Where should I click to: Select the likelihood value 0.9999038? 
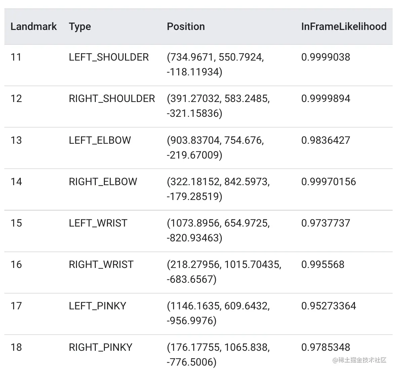(x=325, y=57)
